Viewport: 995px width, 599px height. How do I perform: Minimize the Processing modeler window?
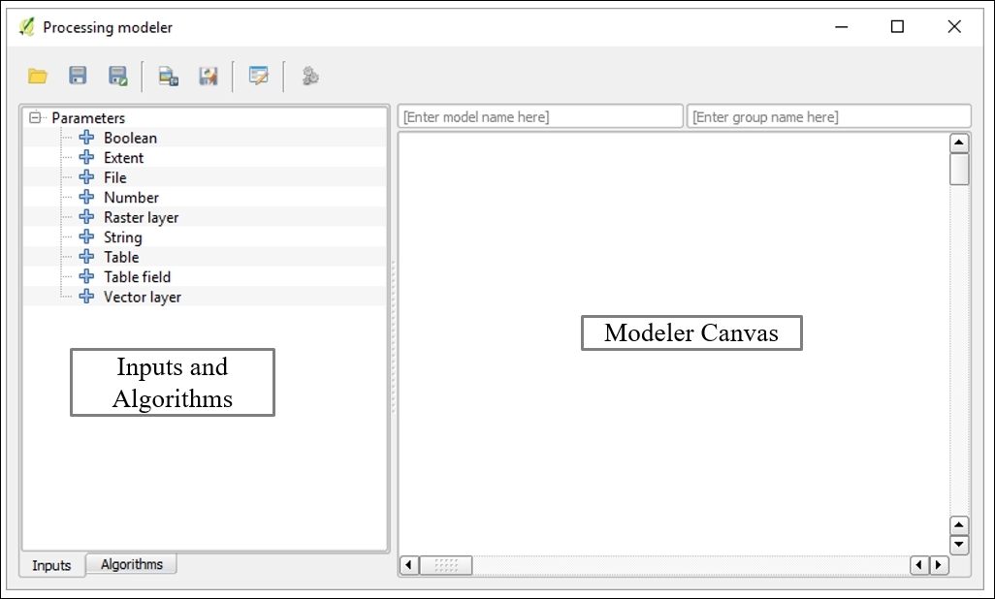[x=842, y=26]
